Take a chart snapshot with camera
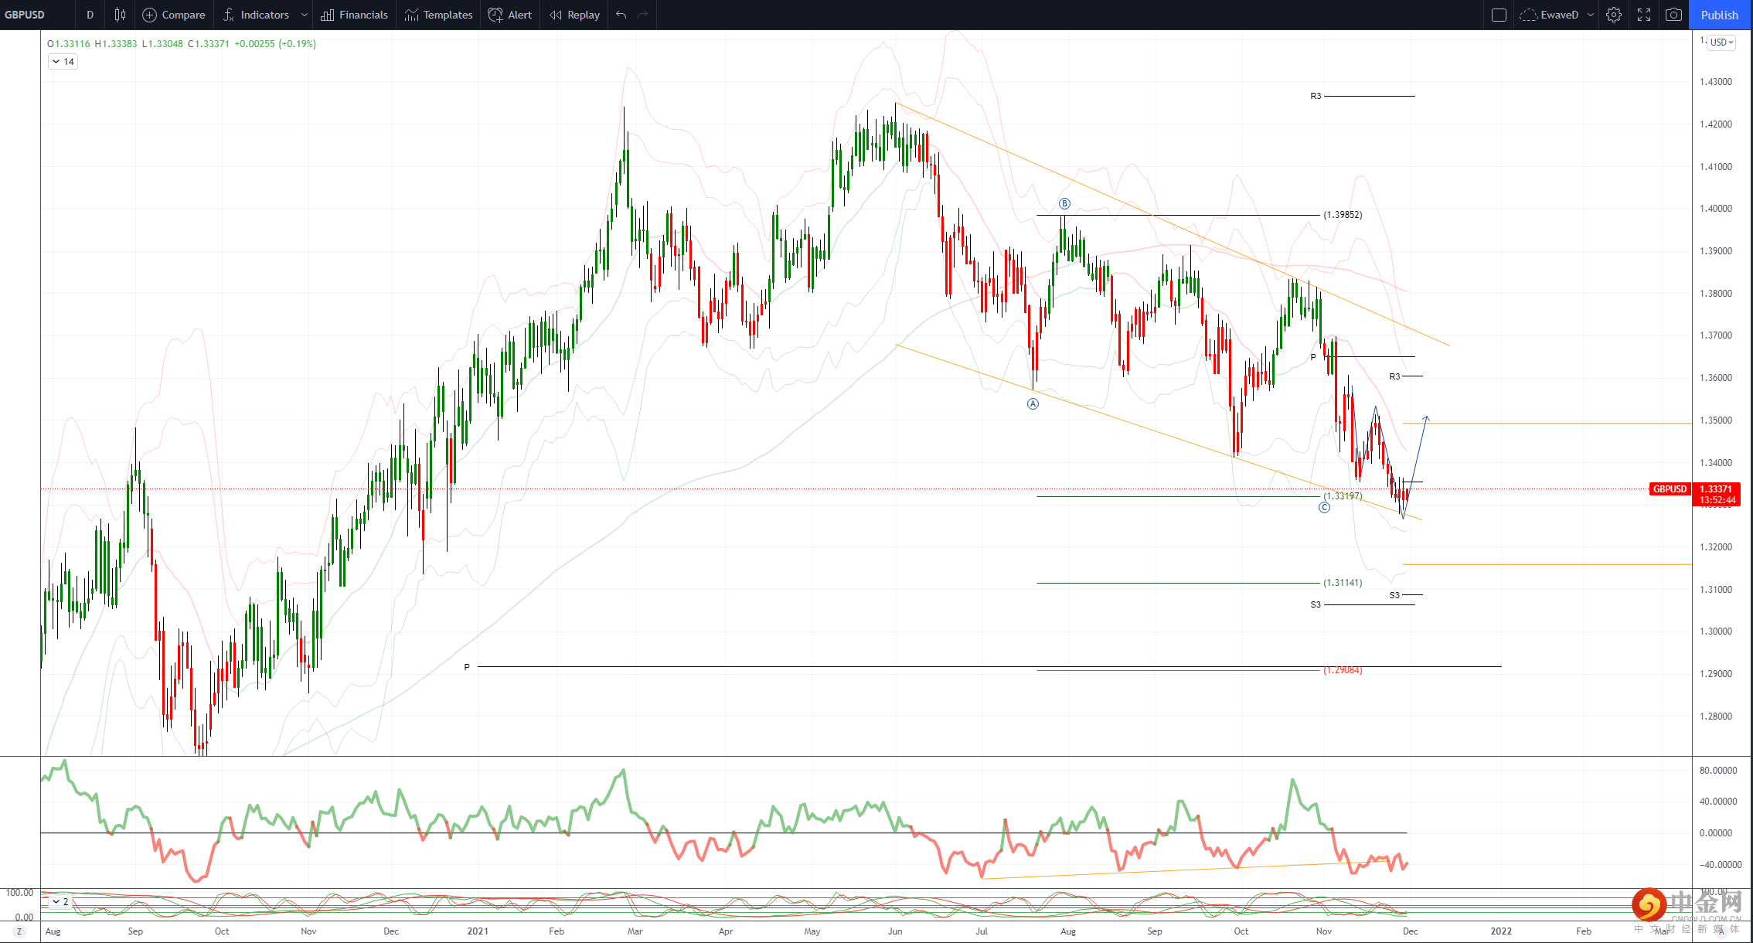The width and height of the screenshot is (1753, 943). [1673, 15]
